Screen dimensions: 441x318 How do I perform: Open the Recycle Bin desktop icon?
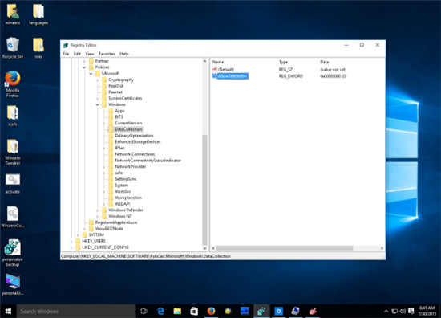pyautogui.click(x=13, y=48)
